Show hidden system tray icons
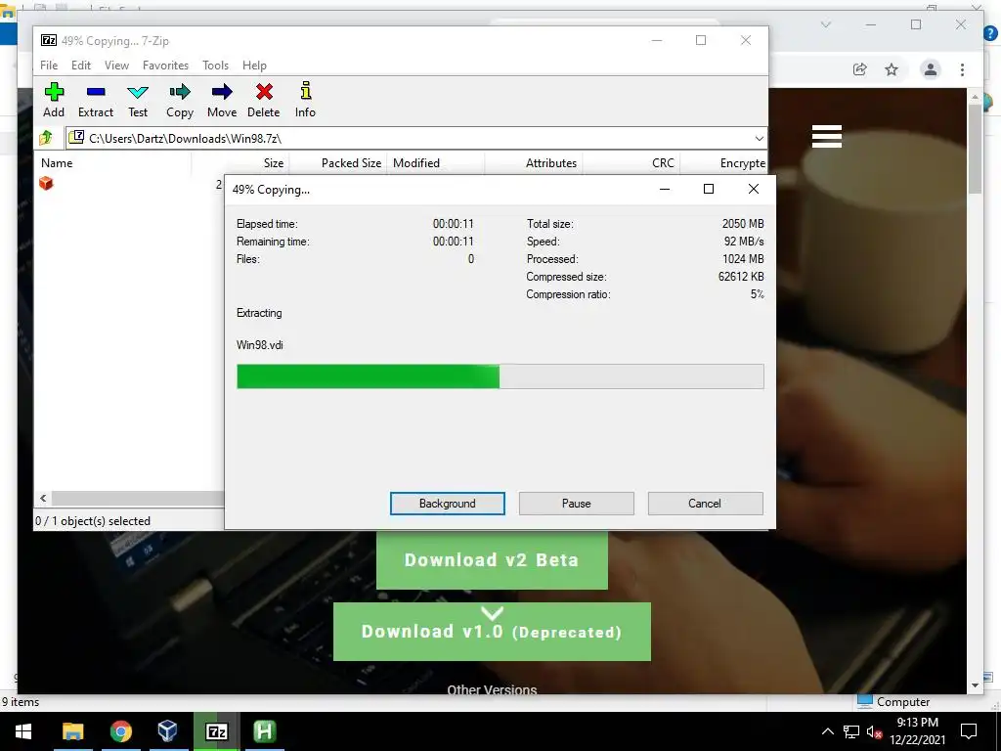Screen dimensions: 1001x751 [827, 731]
